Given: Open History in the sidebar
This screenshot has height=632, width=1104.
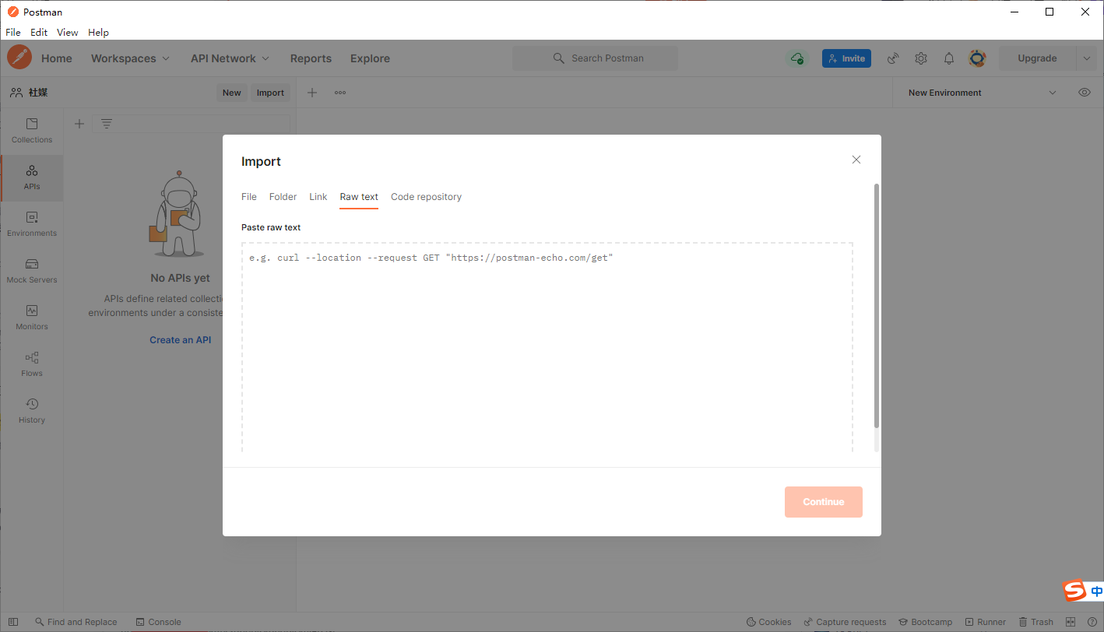Looking at the screenshot, I should pos(32,411).
